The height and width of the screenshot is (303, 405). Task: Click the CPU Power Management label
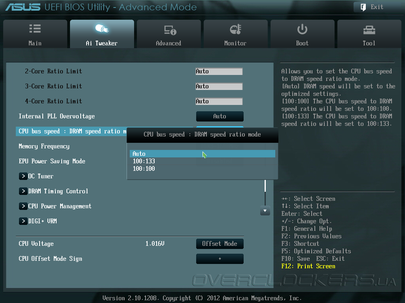click(60, 206)
